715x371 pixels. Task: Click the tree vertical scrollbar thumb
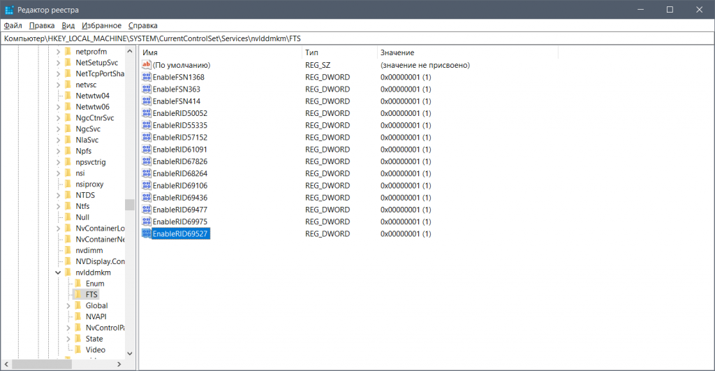pyautogui.click(x=129, y=205)
